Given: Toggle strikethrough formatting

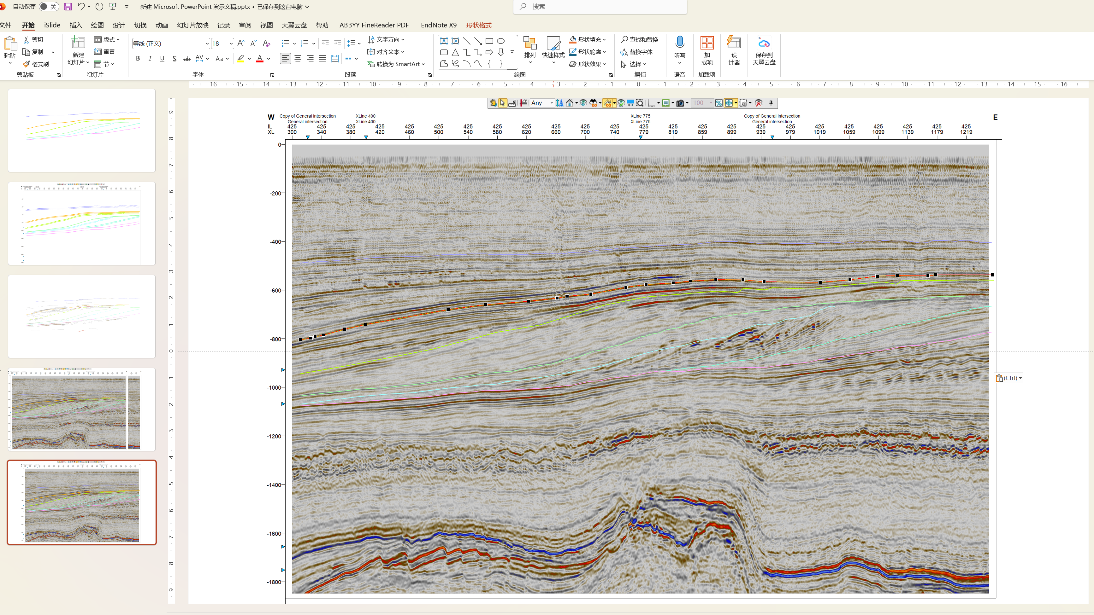Looking at the screenshot, I should click(x=186, y=59).
